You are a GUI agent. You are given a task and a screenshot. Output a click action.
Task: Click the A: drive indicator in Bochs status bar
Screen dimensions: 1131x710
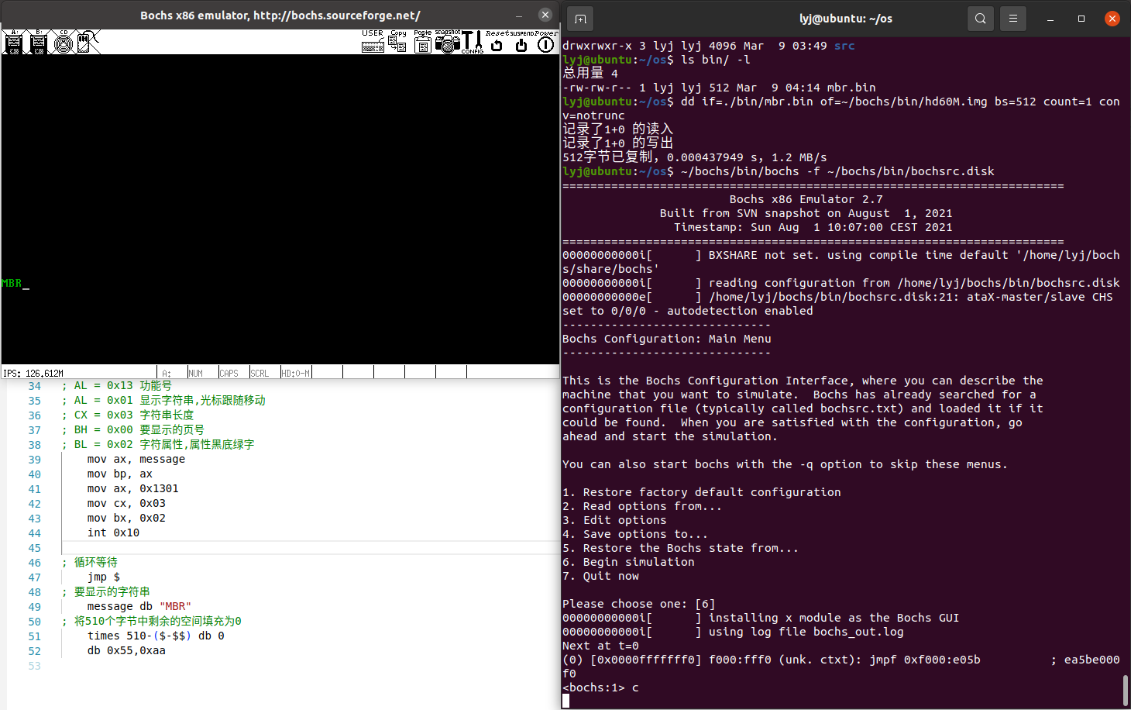tap(167, 373)
